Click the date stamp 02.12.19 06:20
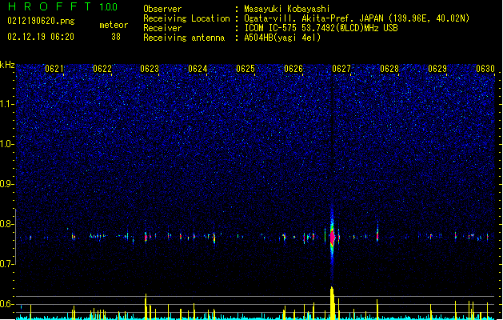 [41, 37]
